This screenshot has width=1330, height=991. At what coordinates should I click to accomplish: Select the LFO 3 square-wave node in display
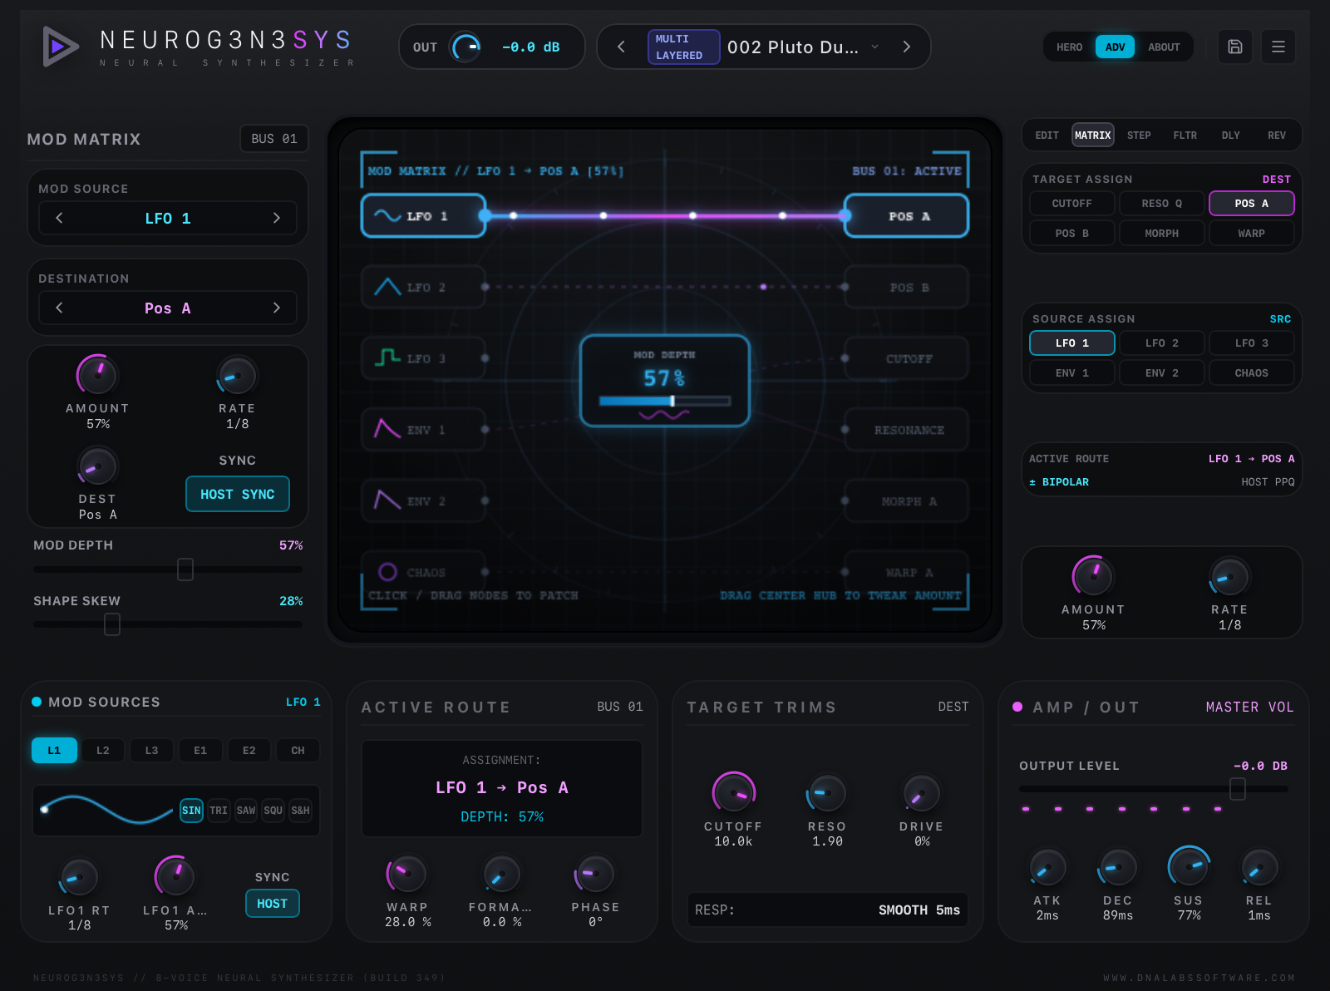[423, 358]
